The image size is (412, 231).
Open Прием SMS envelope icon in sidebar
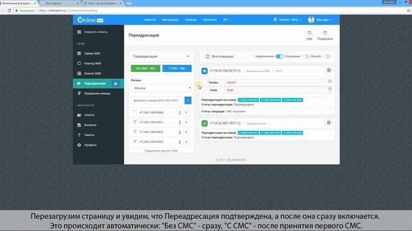79,53
